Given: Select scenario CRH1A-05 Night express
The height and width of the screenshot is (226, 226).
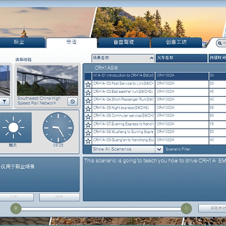Looking at the screenshot, I should 124,109.
